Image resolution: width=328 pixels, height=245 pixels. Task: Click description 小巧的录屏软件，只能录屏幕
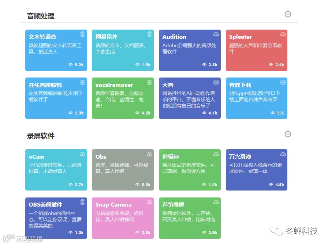[55, 168]
